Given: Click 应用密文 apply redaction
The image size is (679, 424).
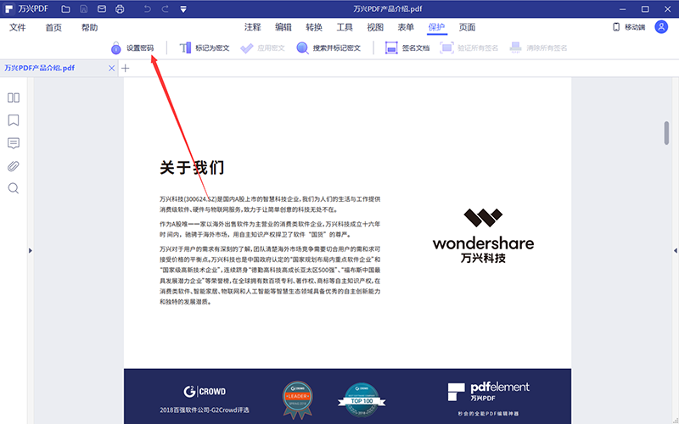Looking at the screenshot, I should pyautogui.click(x=262, y=48).
